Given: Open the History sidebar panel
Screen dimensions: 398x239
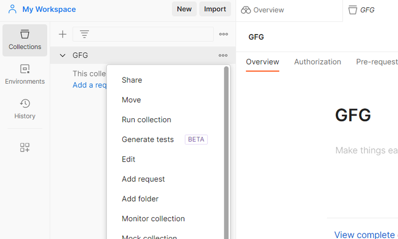Looking at the screenshot, I should (25, 109).
